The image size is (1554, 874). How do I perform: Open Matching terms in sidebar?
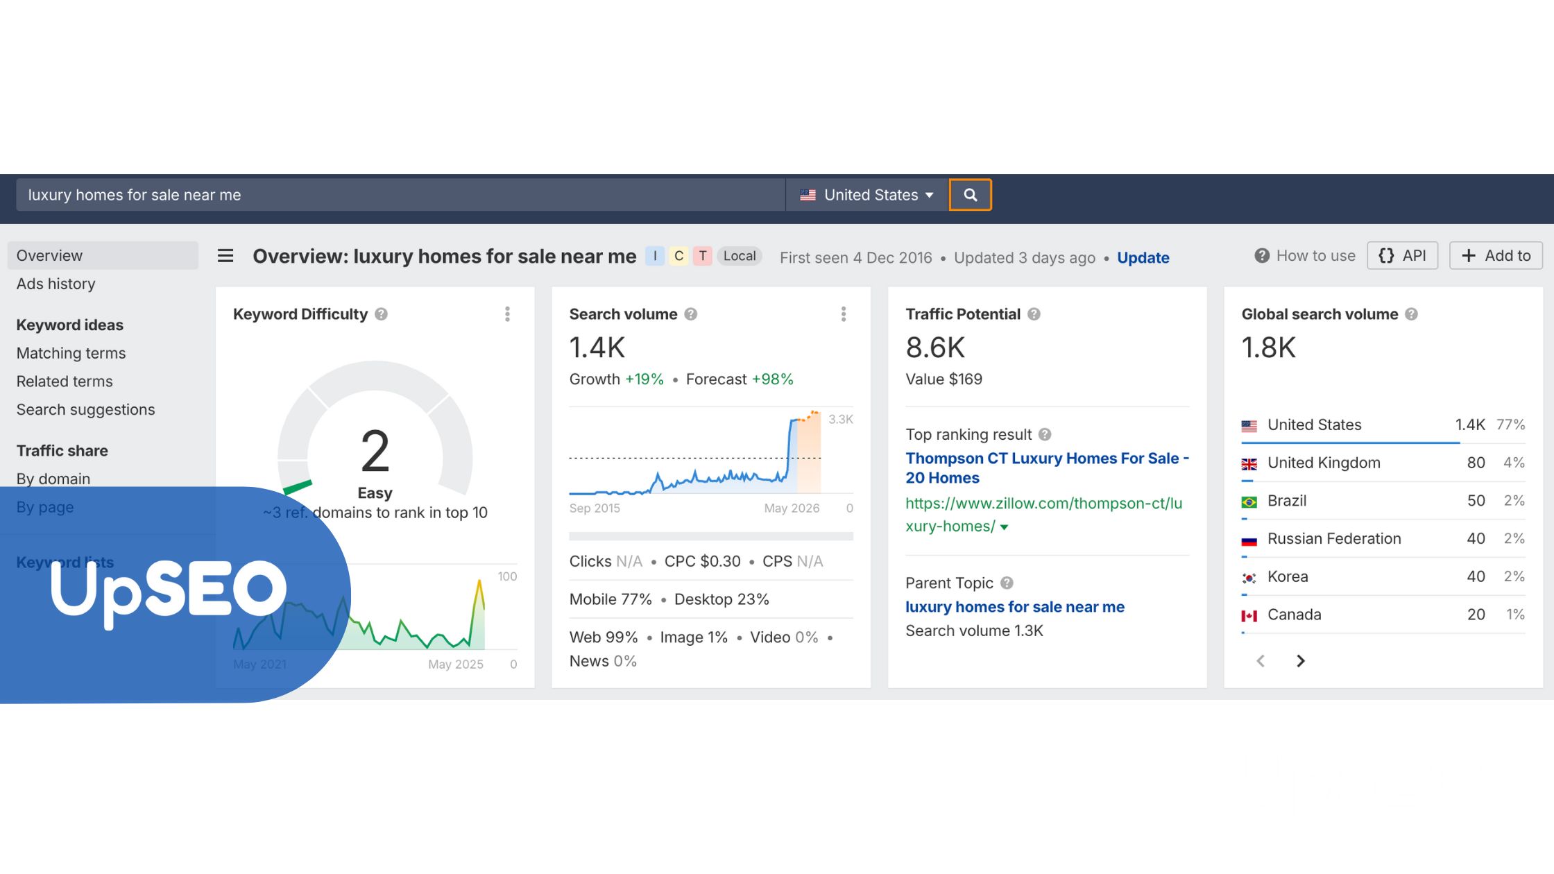click(x=71, y=353)
